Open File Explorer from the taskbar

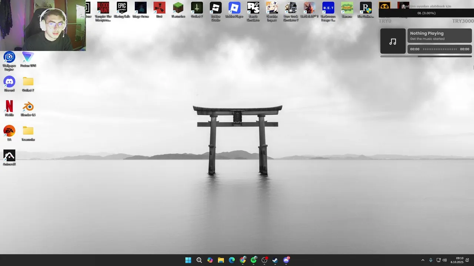(x=221, y=260)
